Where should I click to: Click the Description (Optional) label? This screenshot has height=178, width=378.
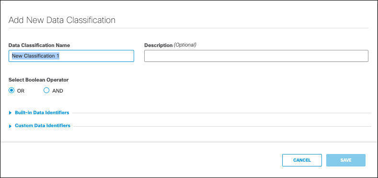coord(170,45)
